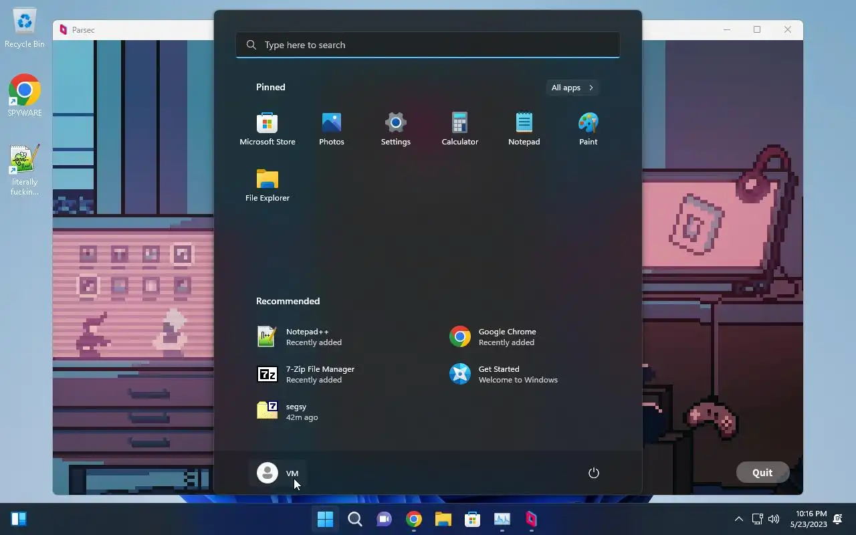Open the VM user account menu
Image resolution: width=856 pixels, height=535 pixels.
point(278,473)
